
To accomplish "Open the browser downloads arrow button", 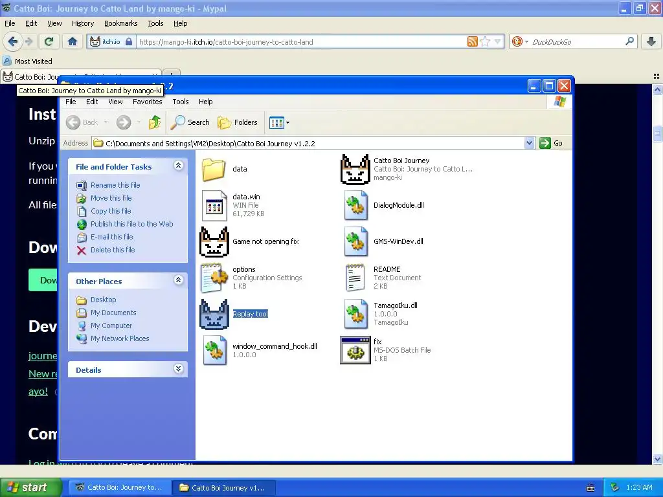I will pyautogui.click(x=651, y=41).
